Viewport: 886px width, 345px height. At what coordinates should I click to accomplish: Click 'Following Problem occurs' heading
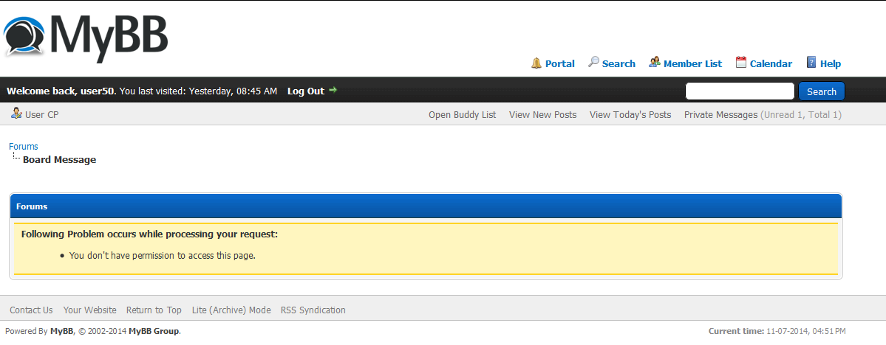[149, 234]
